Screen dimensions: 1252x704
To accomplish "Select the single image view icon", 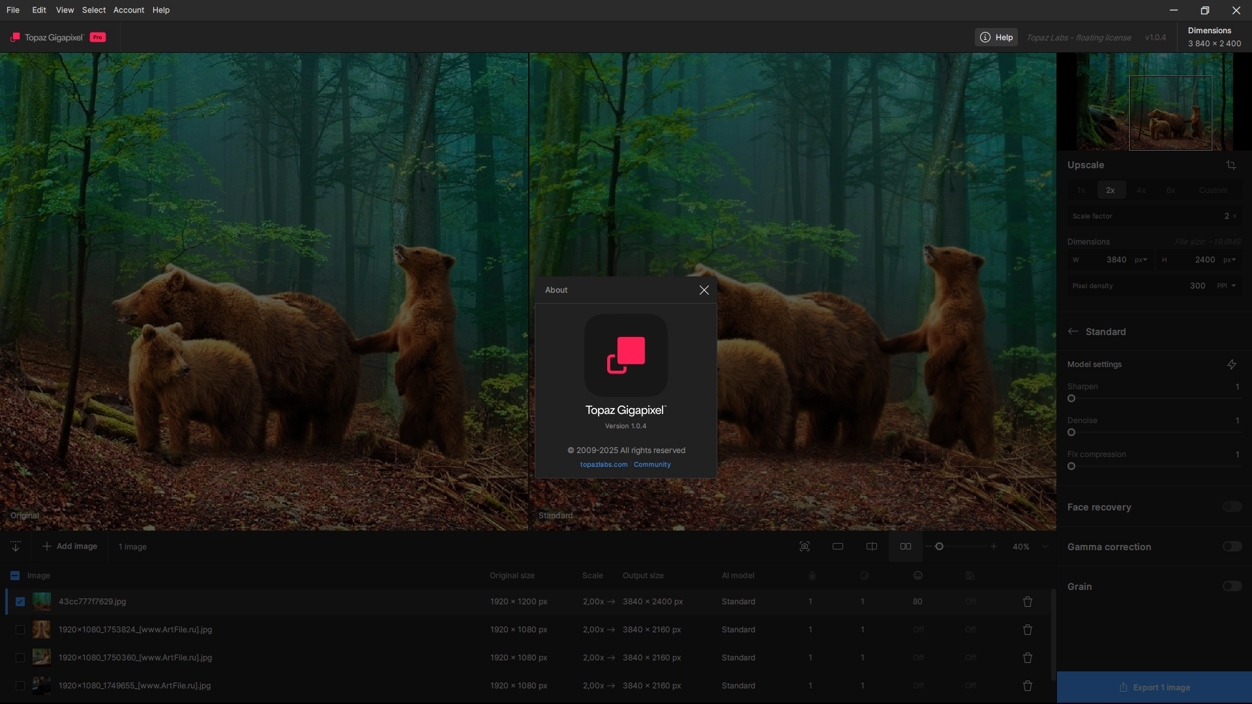I will point(838,547).
